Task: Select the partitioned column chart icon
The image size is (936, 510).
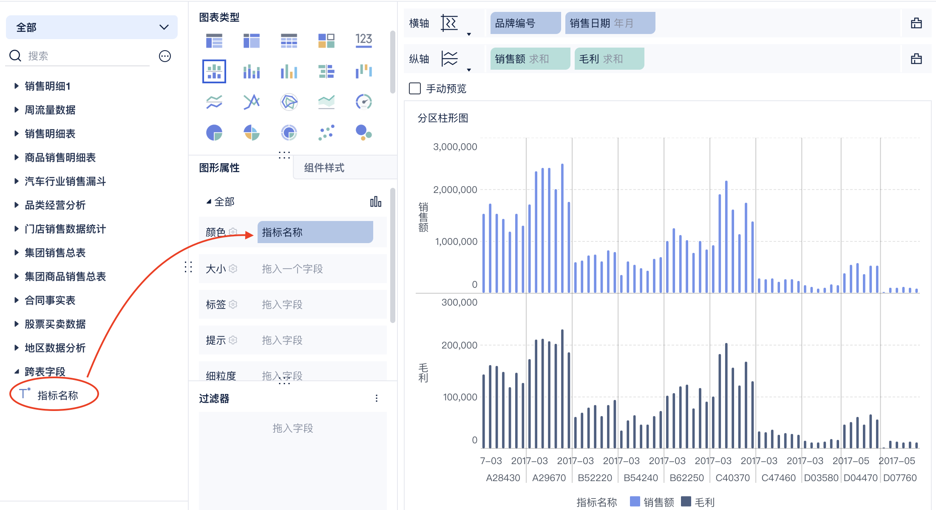Action: click(x=214, y=71)
